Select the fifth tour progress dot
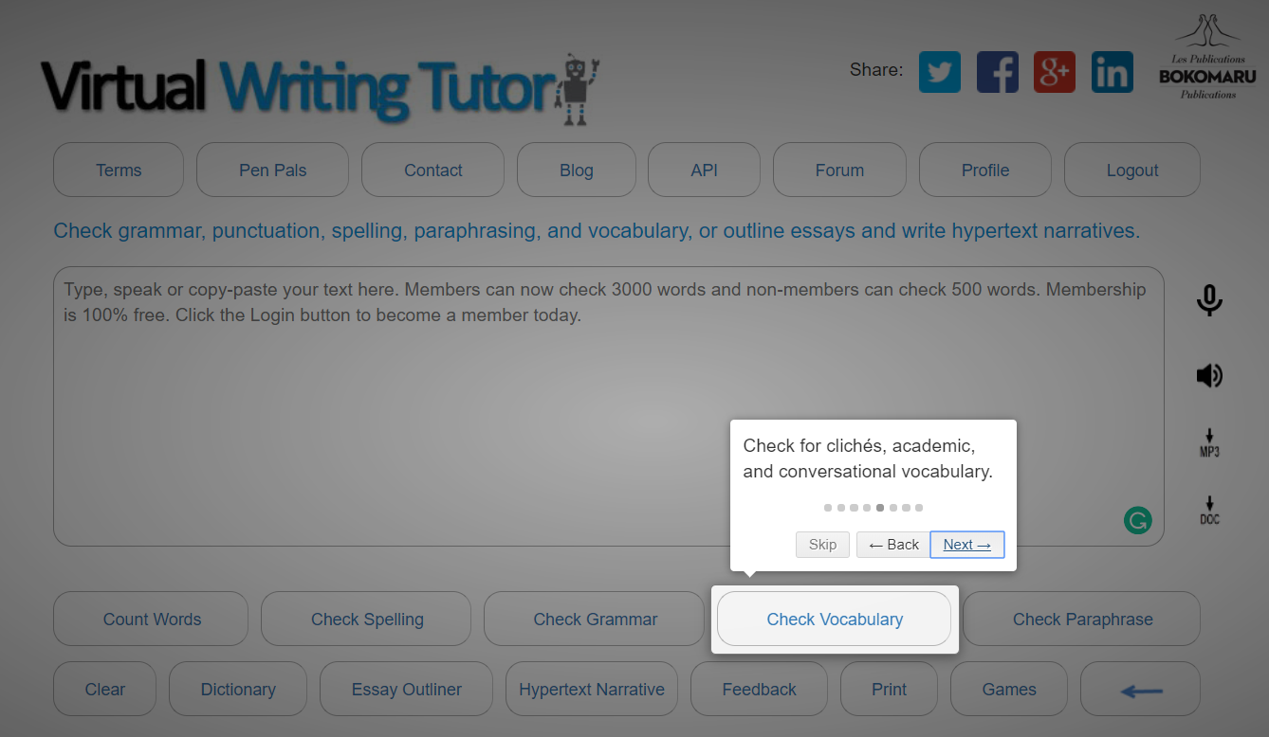The width and height of the screenshot is (1269, 737). pyautogui.click(x=880, y=508)
